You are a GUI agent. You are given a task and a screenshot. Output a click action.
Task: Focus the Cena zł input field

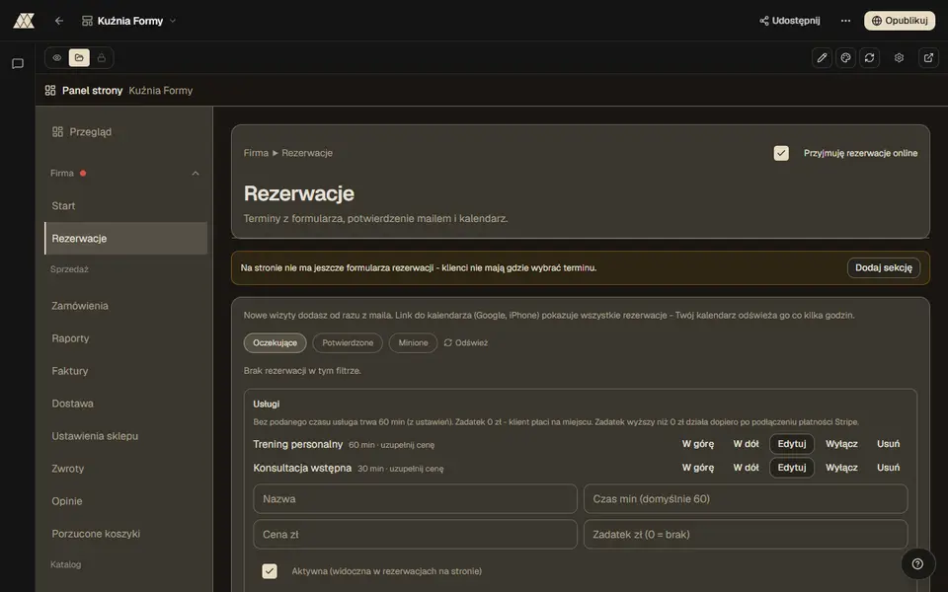coord(416,535)
